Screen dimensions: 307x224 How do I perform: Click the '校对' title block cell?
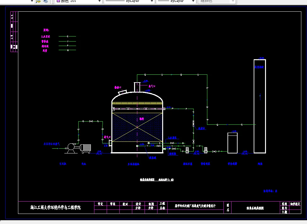click(125, 204)
